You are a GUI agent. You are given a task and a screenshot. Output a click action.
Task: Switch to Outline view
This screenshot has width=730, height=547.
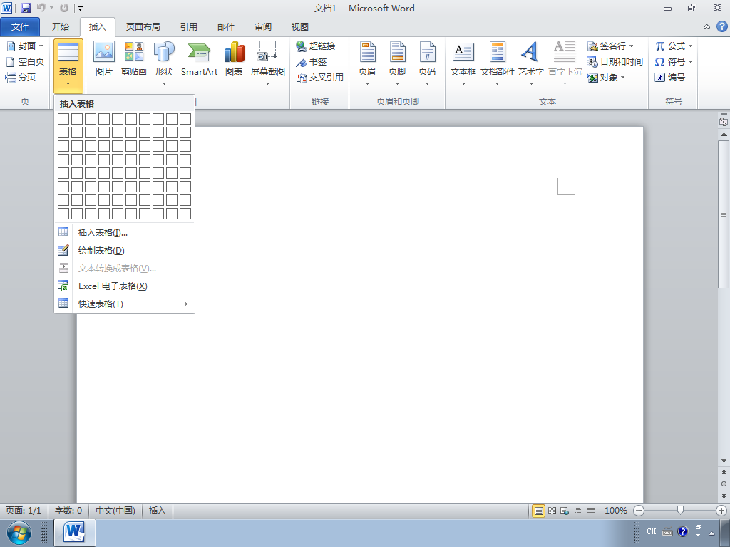click(577, 511)
